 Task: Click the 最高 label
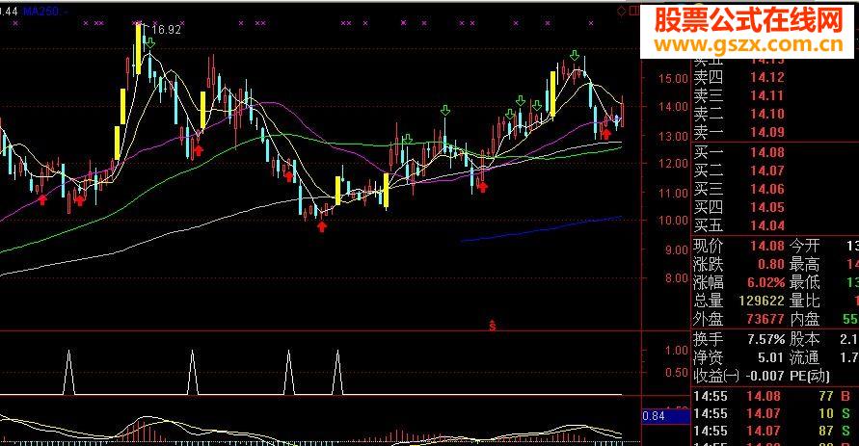tap(805, 264)
